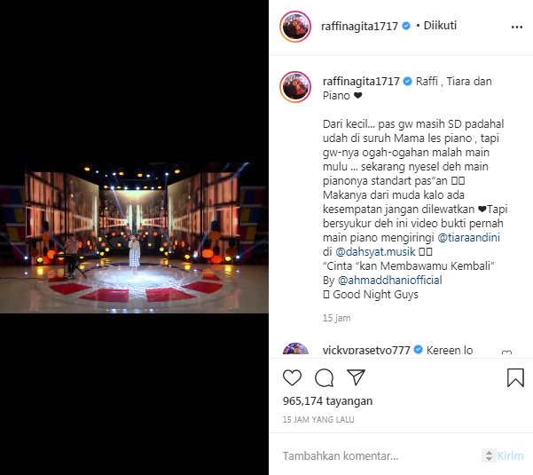Image resolution: width=533 pixels, height=475 pixels.
Task: Play the stage performance video
Action: 134,238
